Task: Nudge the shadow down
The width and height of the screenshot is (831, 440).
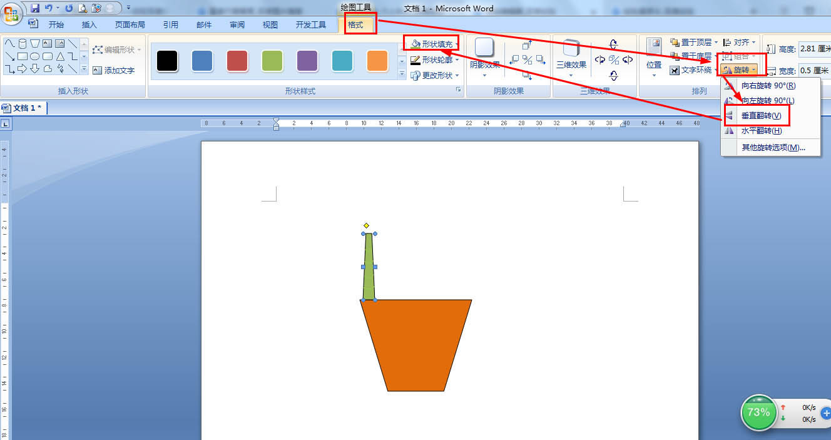Action: pos(527,76)
